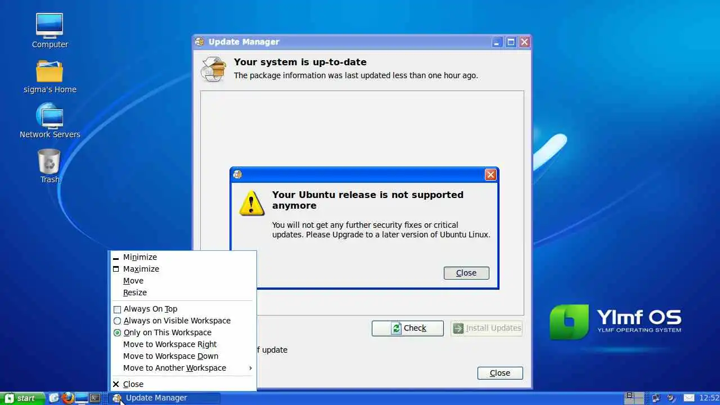The height and width of the screenshot is (405, 720).
Task: Click the Install Updates button
Action: tap(487, 328)
